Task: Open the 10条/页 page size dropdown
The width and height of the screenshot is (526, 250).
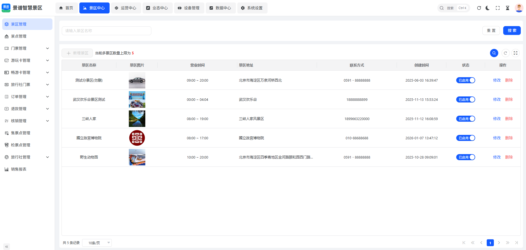Action: coord(97,243)
